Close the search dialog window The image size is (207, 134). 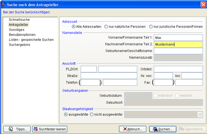pyautogui.click(x=203, y=4)
